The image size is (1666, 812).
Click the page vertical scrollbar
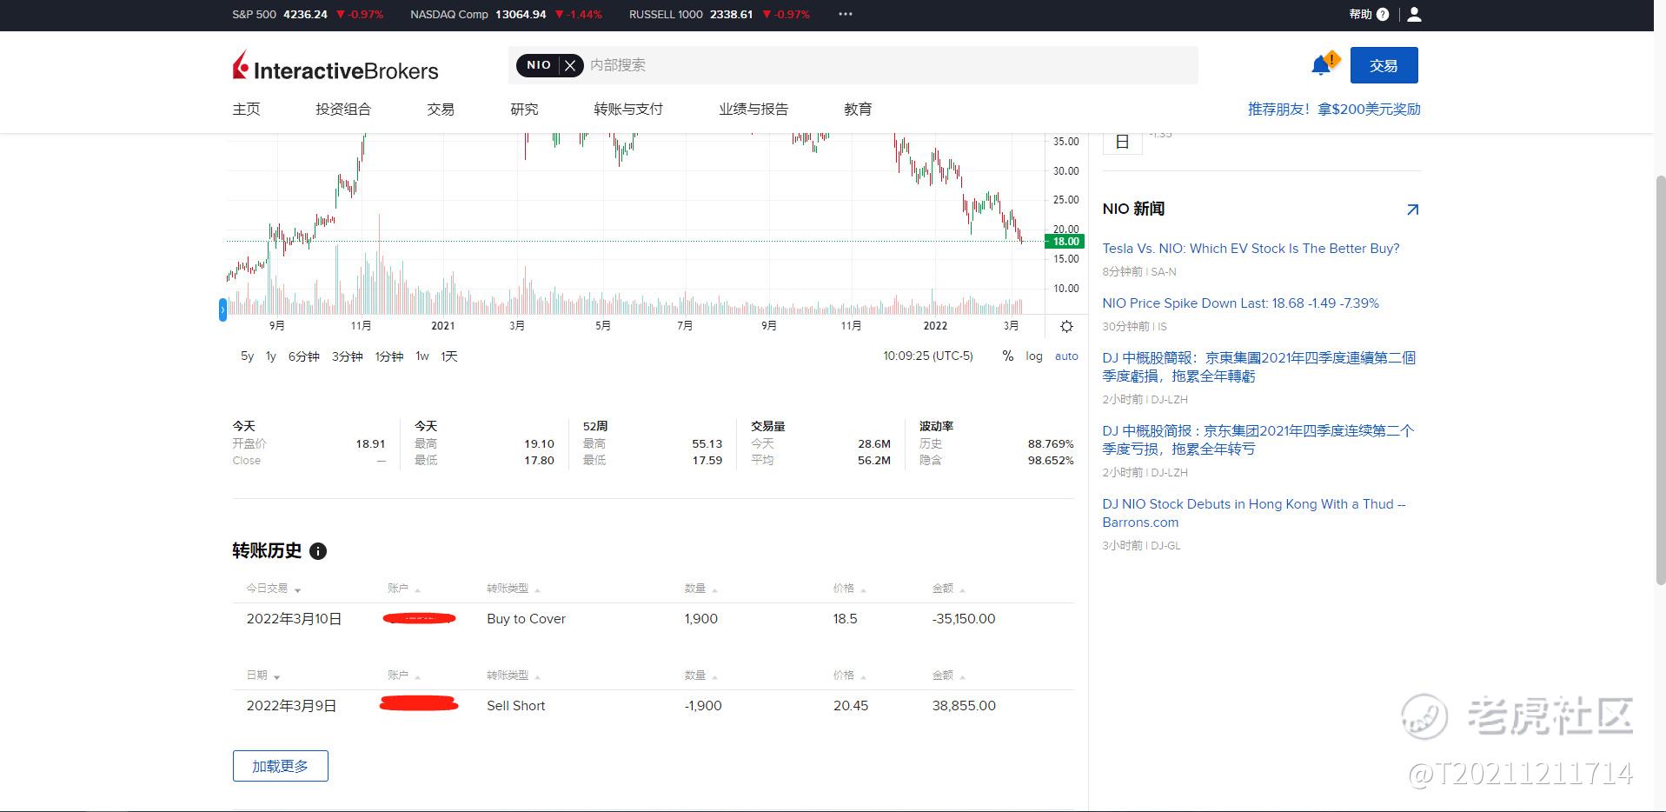pyautogui.click(x=1661, y=379)
